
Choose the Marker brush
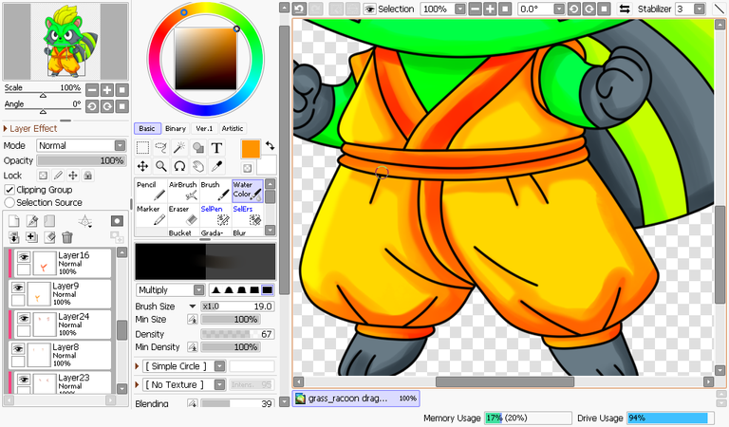pyautogui.click(x=151, y=215)
